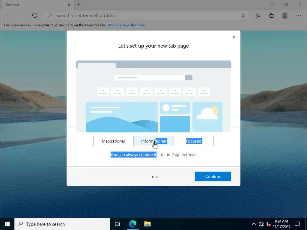The image size is (307, 230).
Task: Select the Focused layout option
Action: point(194,141)
